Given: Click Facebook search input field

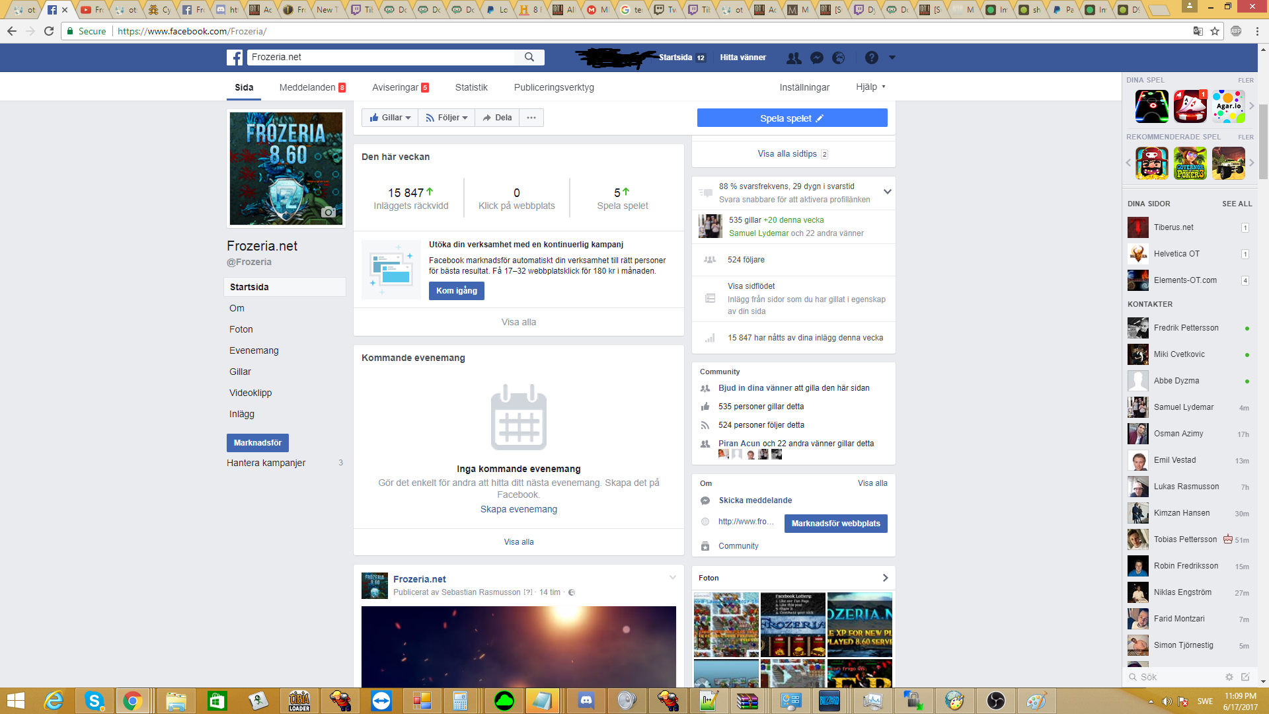Looking at the screenshot, I should tap(381, 58).
